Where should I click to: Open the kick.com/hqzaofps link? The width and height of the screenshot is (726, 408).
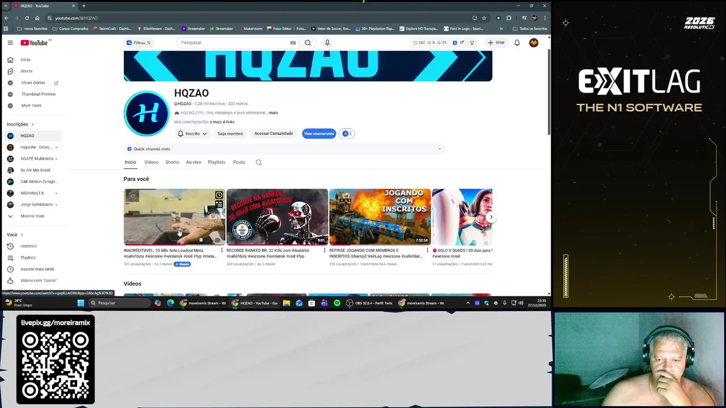pyautogui.click(x=191, y=122)
